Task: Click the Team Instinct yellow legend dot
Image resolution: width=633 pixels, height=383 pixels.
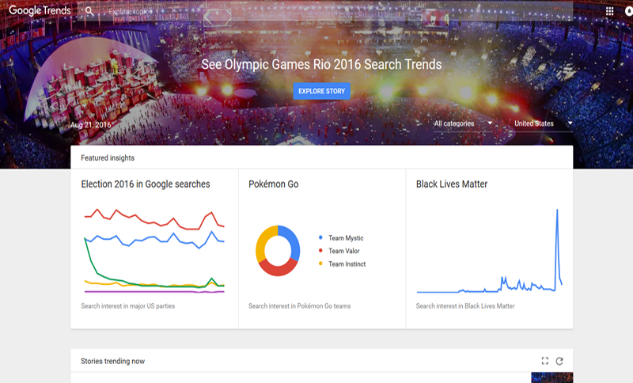Action: pos(320,264)
